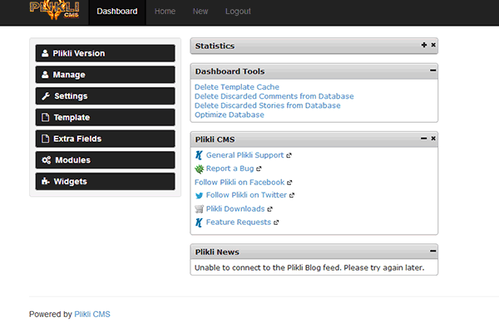Click external-link icon after Follow Plikli on Twitter
Image resolution: width=499 pixels, height=332 pixels.
click(x=292, y=195)
